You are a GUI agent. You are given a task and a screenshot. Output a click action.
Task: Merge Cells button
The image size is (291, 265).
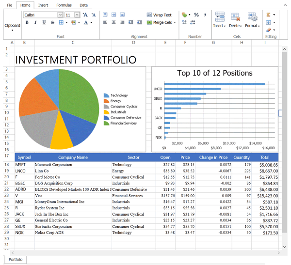pyautogui.click(x=159, y=22)
